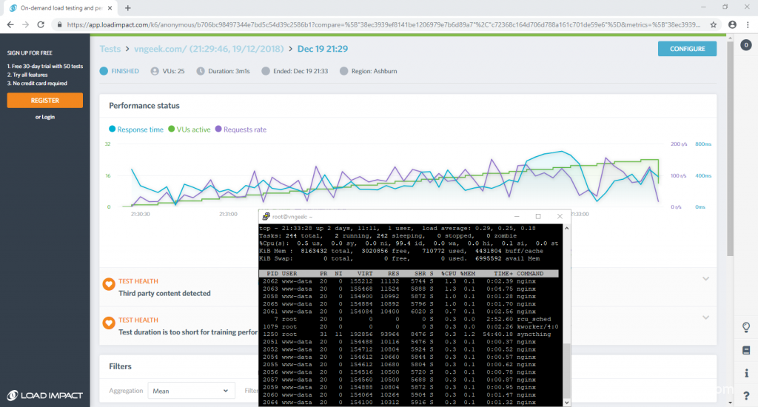Click the VUs user icon
The width and height of the screenshot is (758, 407).
point(155,71)
